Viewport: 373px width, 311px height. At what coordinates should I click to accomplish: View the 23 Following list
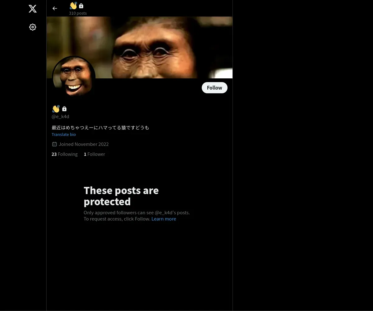click(65, 154)
